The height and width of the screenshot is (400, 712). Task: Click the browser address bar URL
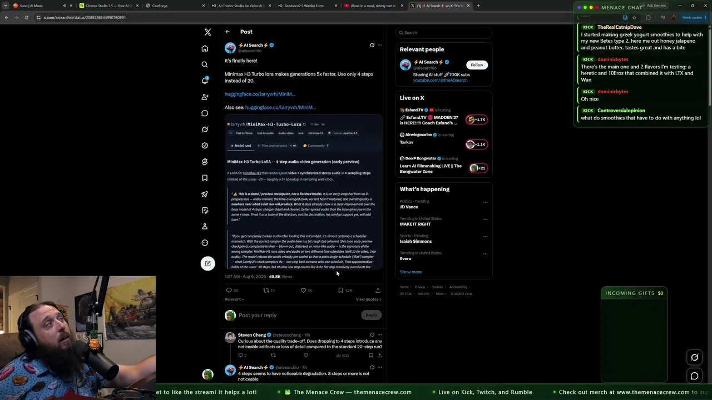click(x=85, y=17)
